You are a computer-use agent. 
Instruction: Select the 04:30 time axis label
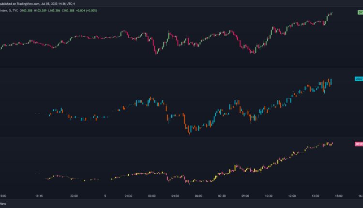(175, 196)
